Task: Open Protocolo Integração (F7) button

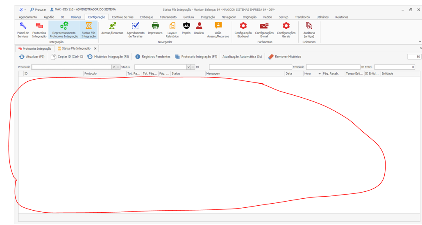Action: point(196,57)
